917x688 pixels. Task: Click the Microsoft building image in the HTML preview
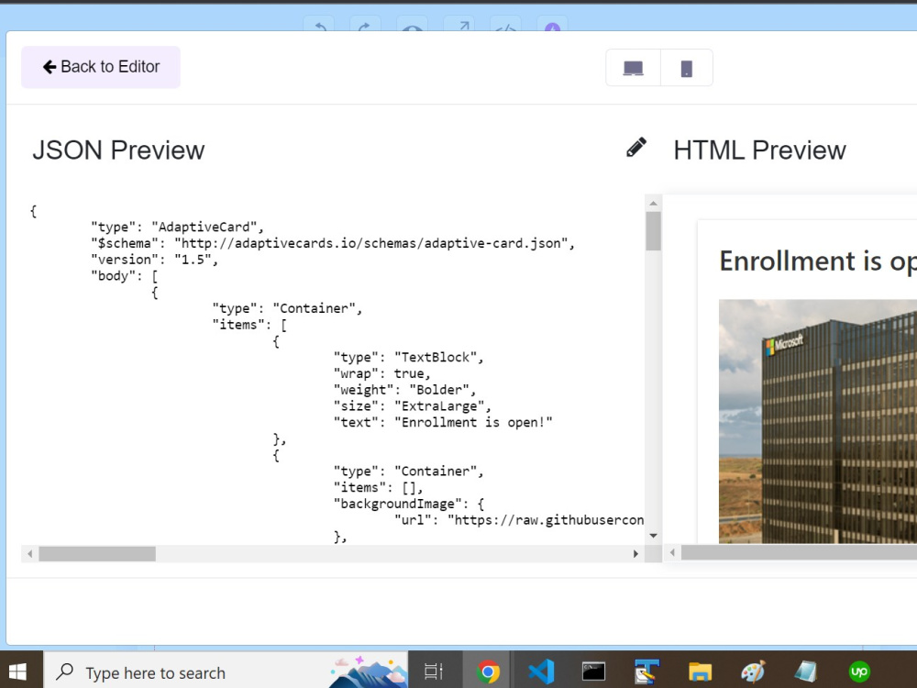point(818,421)
